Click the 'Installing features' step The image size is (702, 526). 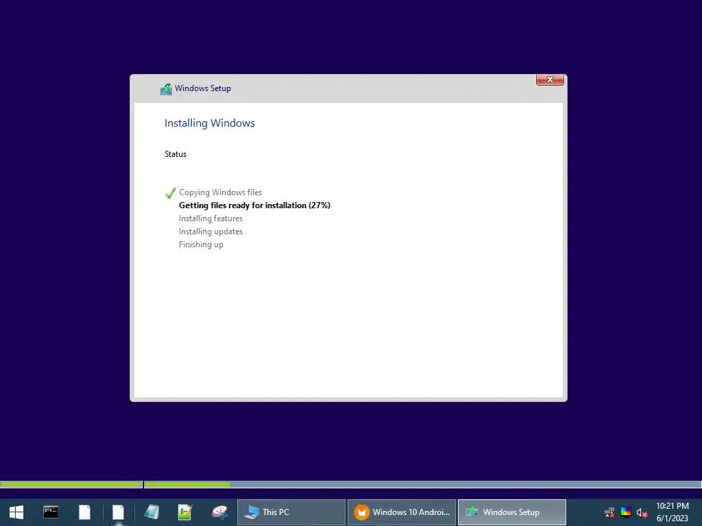click(x=210, y=218)
